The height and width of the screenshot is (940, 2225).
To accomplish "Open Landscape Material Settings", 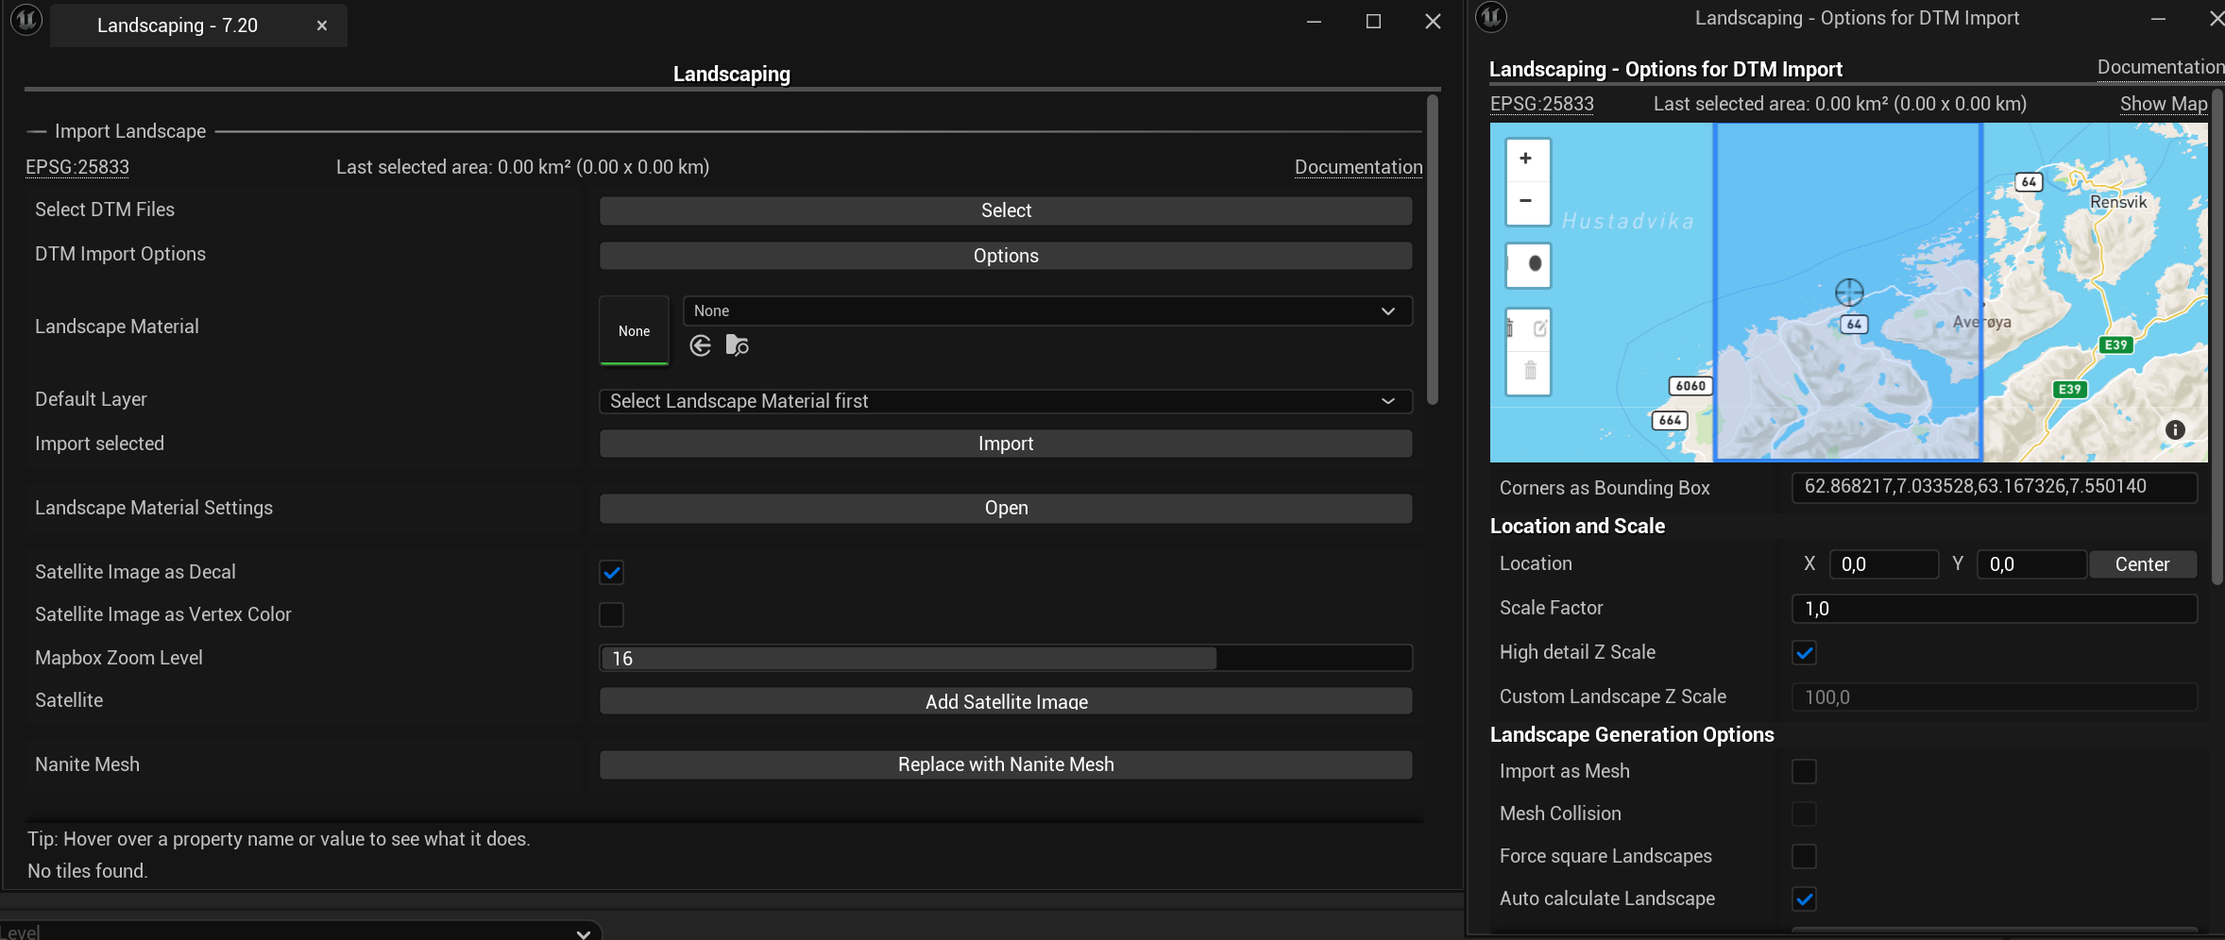I will tap(1006, 508).
